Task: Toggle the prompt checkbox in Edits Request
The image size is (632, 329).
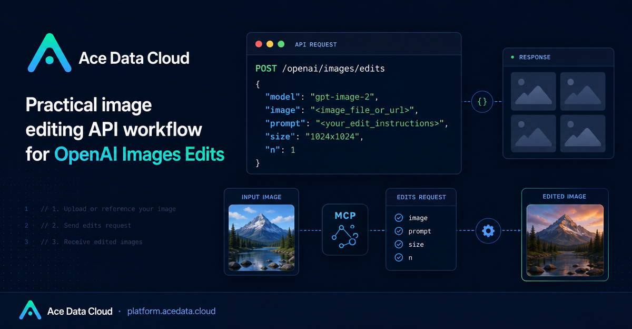Action: click(x=399, y=231)
